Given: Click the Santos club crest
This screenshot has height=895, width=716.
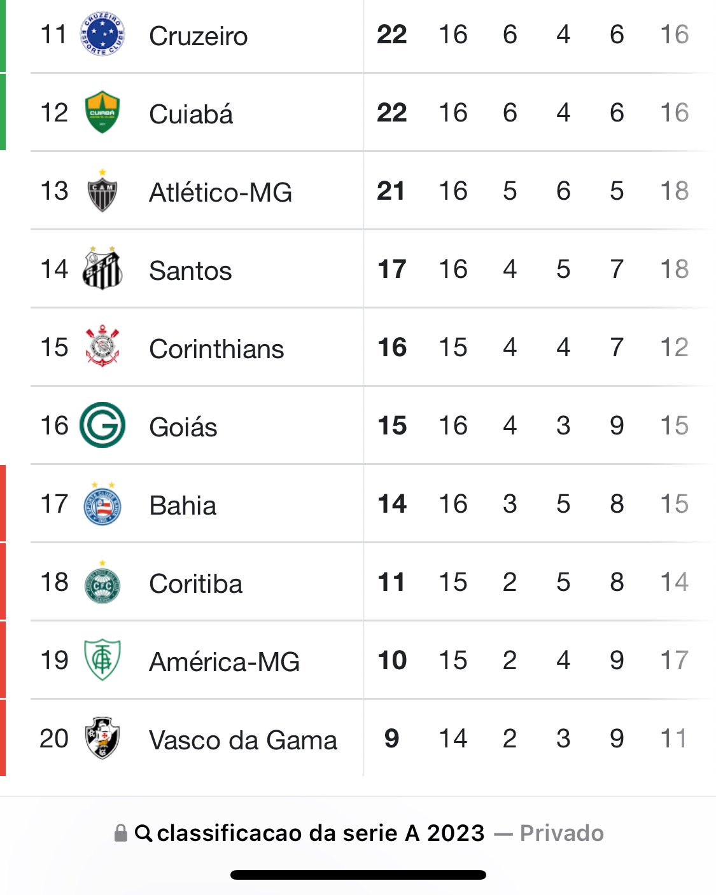Looking at the screenshot, I should [102, 268].
